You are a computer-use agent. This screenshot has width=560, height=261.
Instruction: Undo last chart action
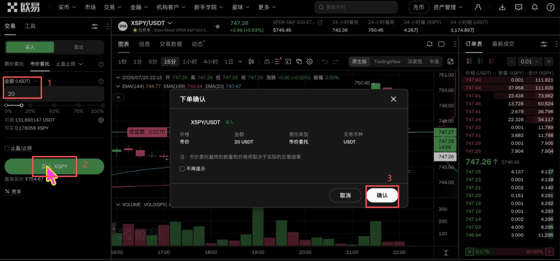(x=325, y=62)
